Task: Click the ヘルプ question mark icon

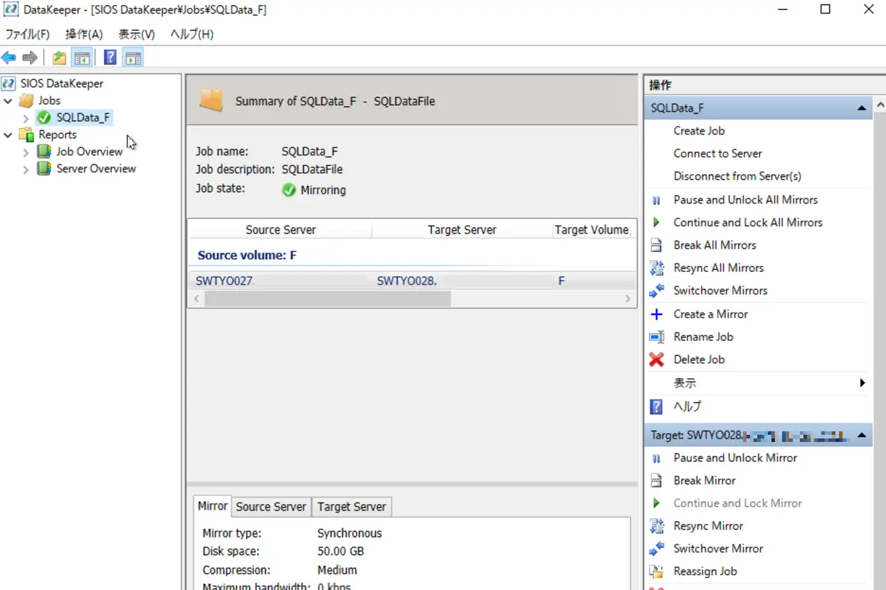Action: coord(657,406)
